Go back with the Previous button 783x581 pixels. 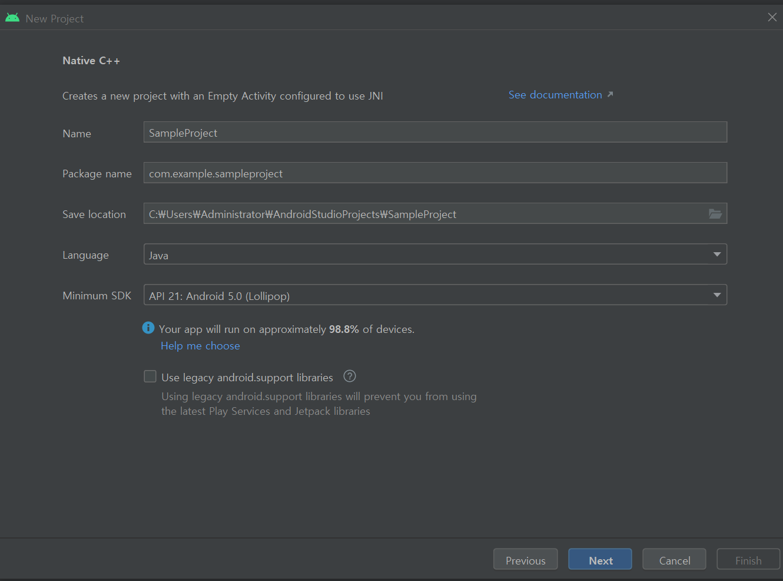(525, 560)
